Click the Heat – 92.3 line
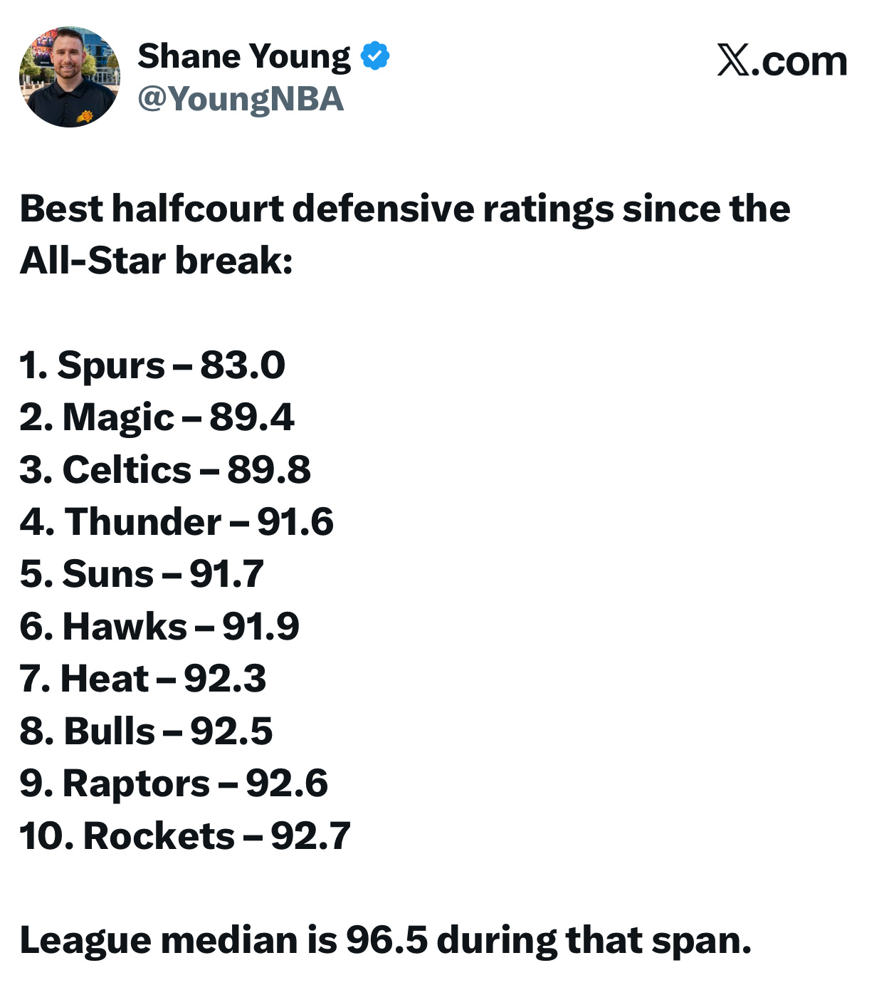Viewport: 884px width, 990px height. click(x=142, y=679)
